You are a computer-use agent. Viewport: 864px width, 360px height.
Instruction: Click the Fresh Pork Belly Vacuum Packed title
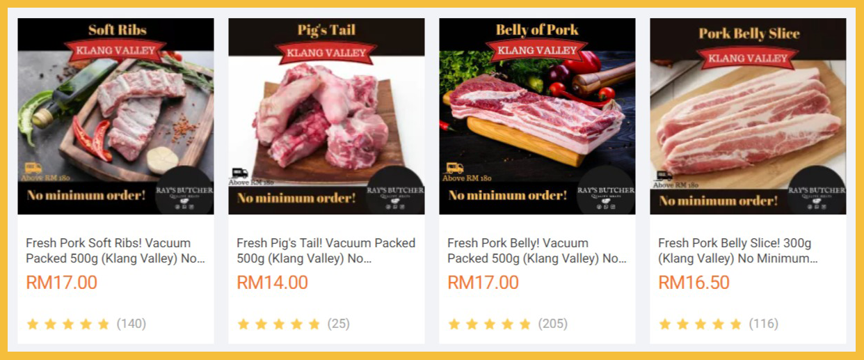coord(537,251)
